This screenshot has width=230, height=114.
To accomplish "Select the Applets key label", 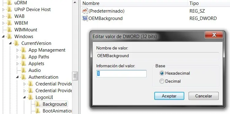I will [36, 64].
